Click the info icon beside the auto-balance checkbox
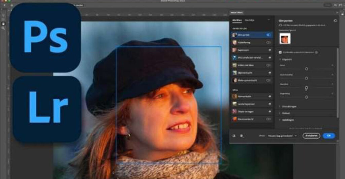This screenshot has width=345, height=179. tap(316, 52)
